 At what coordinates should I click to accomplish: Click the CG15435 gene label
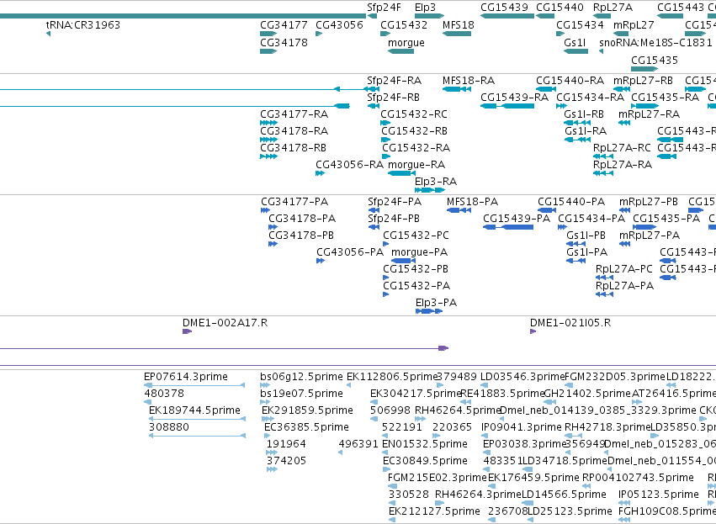click(655, 61)
